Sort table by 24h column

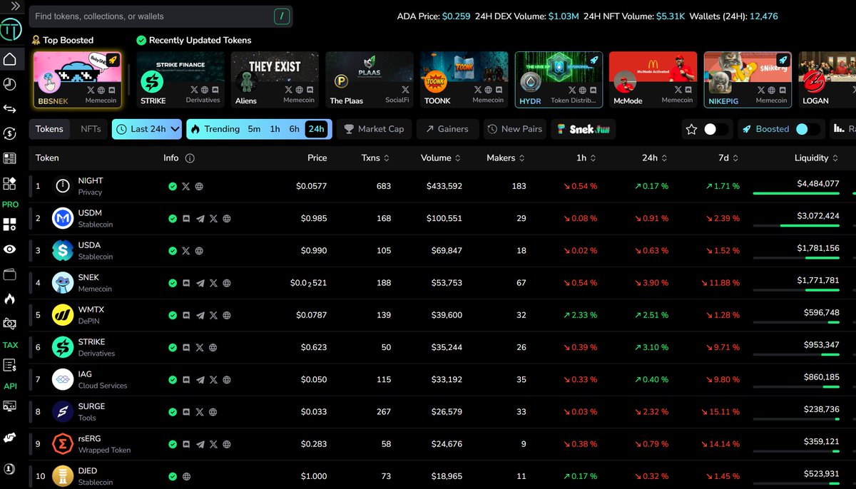click(654, 158)
